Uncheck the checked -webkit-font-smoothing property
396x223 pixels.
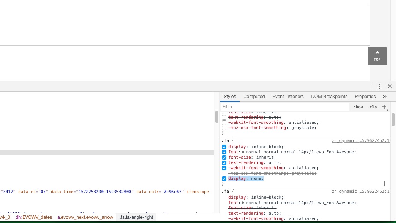coord(224,168)
